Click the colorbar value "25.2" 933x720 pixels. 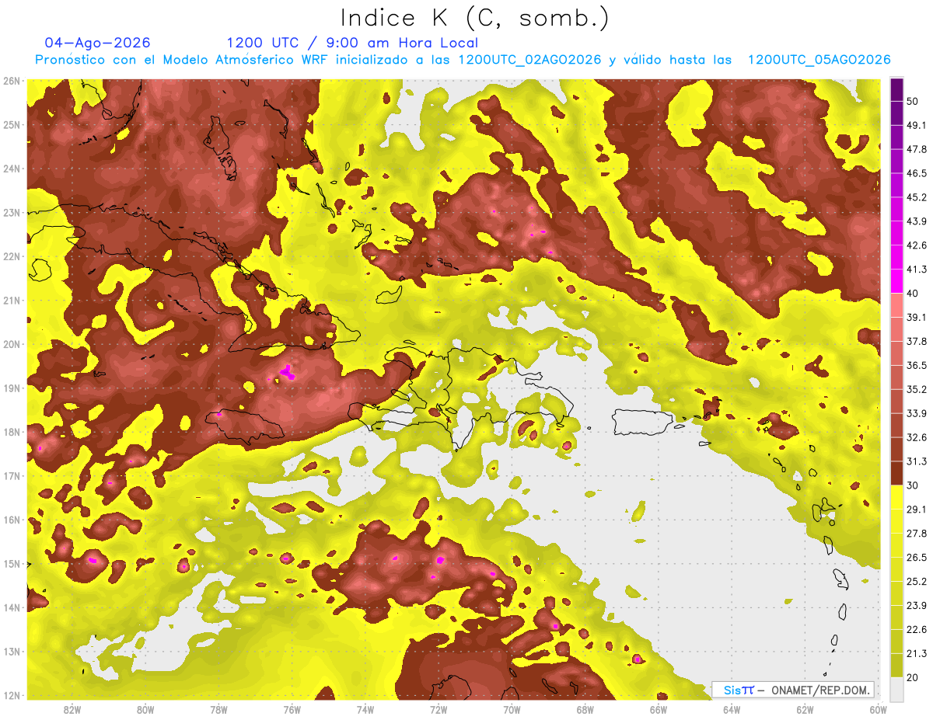[917, 582]
